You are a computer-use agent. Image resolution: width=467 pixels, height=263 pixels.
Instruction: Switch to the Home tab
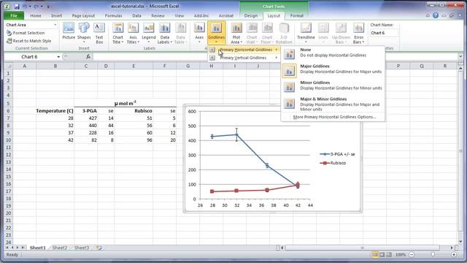click(x=36, y=15)
